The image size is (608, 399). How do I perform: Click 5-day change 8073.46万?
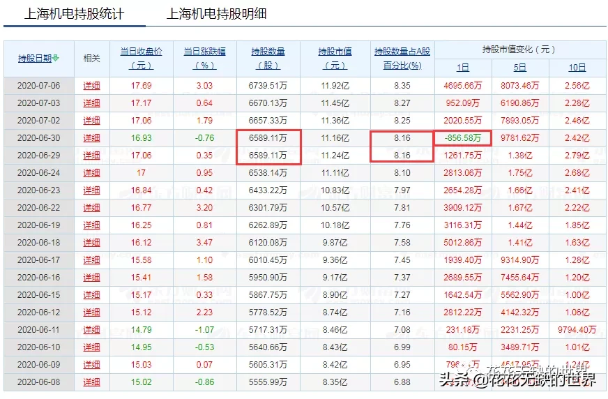[520, 86]
